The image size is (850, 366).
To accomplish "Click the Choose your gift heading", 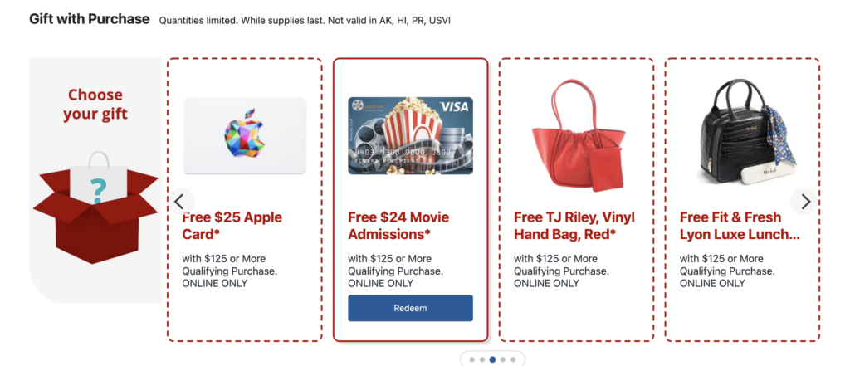I will click(x=95, y=104).
